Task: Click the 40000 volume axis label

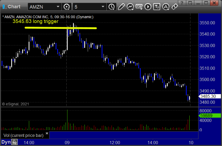Action: [x=205, y=120]
